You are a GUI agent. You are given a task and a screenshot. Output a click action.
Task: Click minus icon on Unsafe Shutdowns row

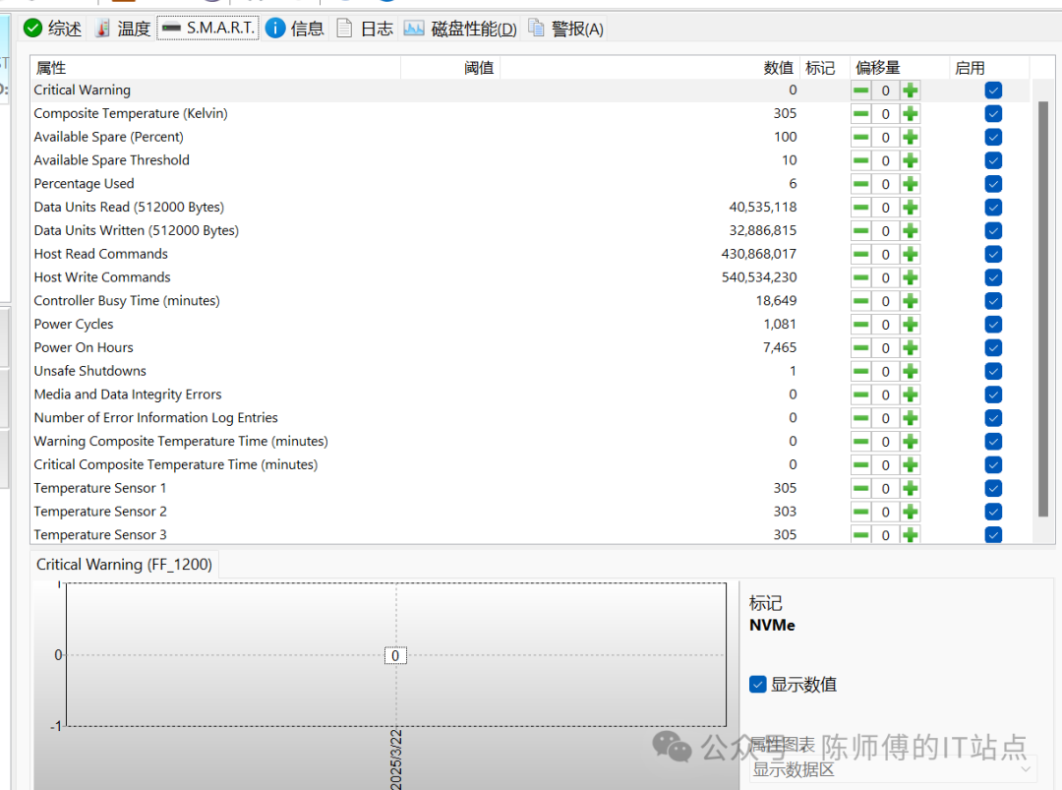point(860,372)
